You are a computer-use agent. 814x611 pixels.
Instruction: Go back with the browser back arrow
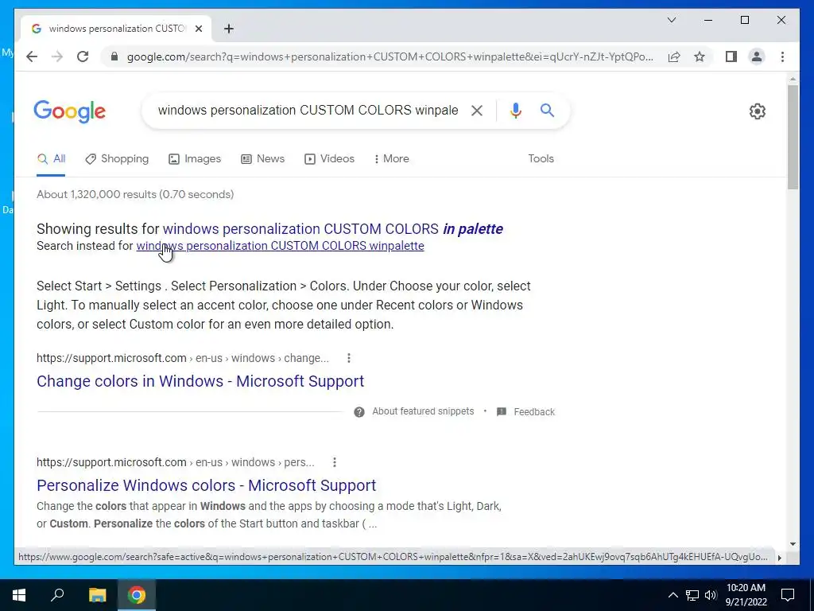click(x=32, y=56)
